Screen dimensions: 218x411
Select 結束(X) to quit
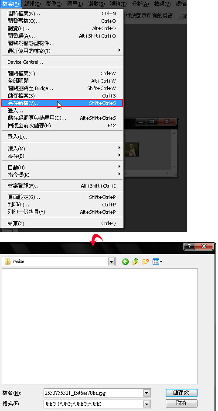pos(62,223)
